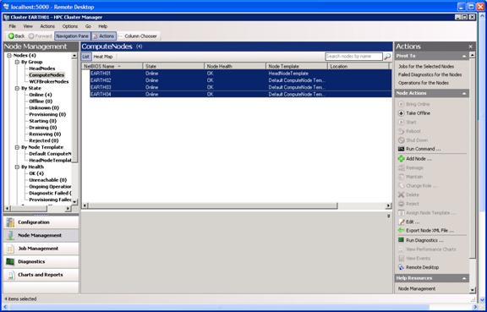Select the HeadNodes tree item
The height and width of the screenshot is (312, 487).
coord(42,68)
